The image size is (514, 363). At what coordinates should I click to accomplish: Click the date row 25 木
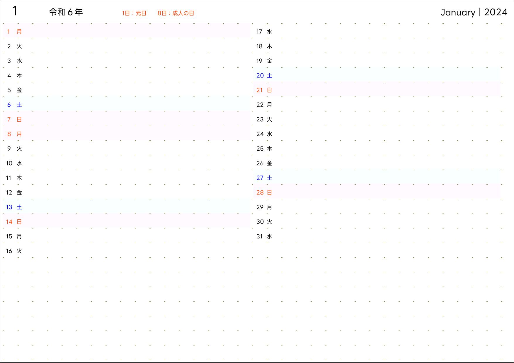point(377,148)
